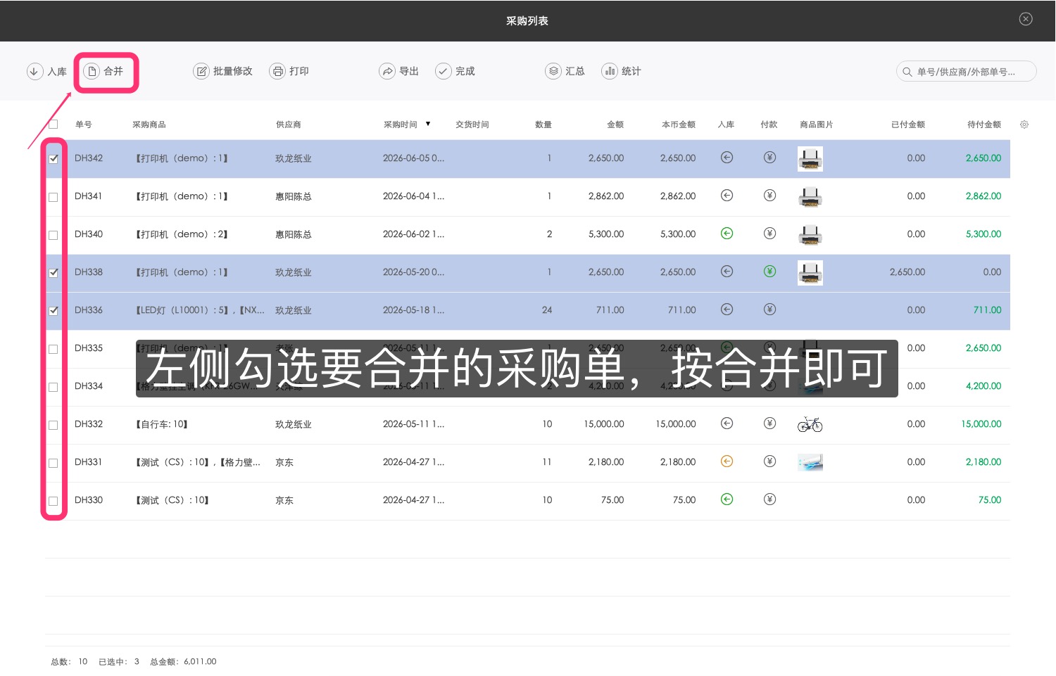Open 批量修改 batch edit

click(x=223, y=71)
